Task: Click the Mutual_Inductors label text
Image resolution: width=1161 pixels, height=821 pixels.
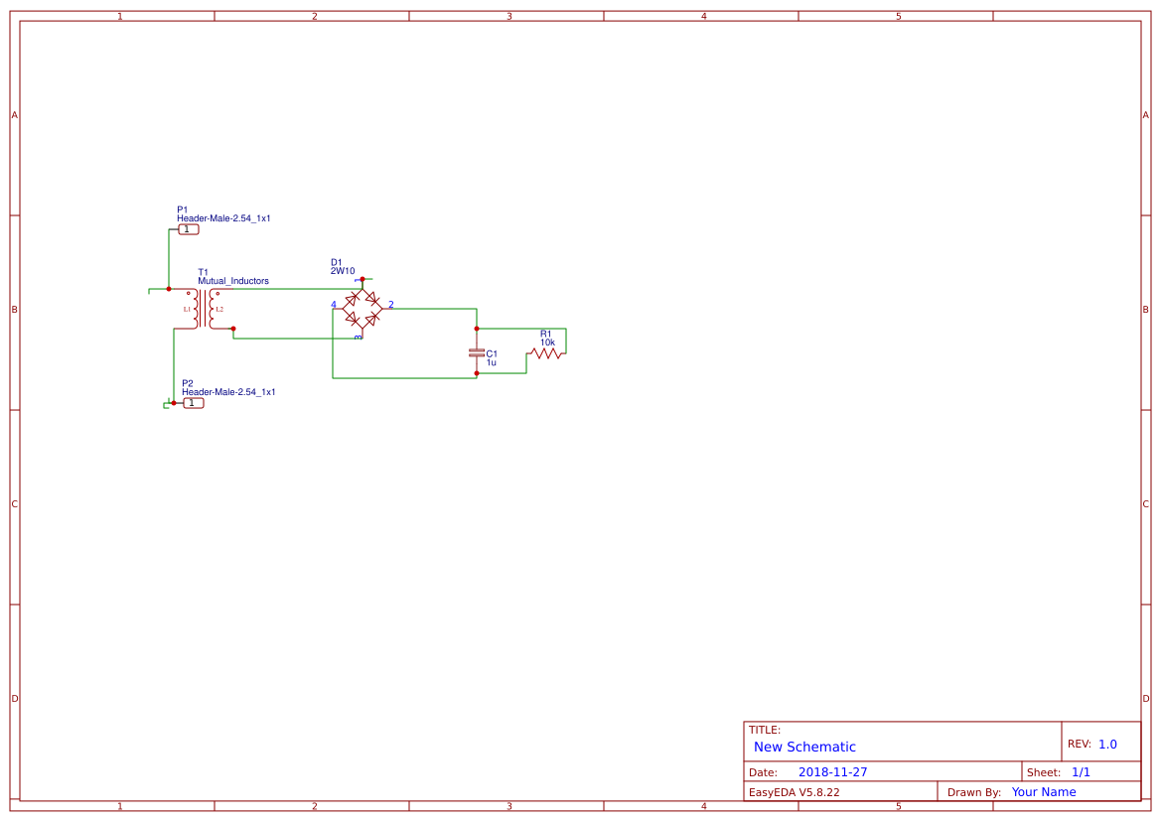Action: click(232, 281)
